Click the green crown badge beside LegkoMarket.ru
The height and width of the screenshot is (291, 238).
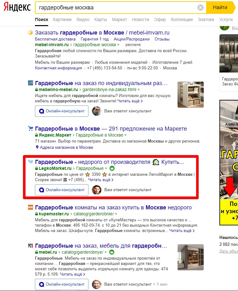(112, 168)
